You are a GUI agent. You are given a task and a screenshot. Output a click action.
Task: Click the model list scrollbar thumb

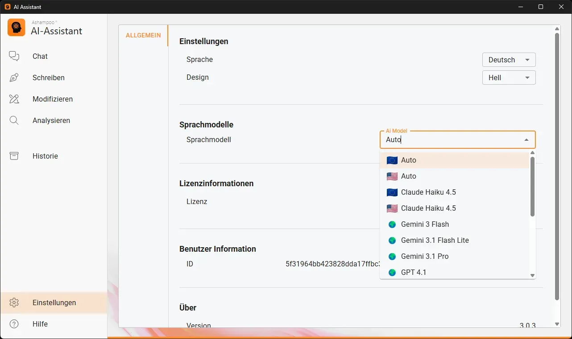pyautogui.click(x=532, y=186)
